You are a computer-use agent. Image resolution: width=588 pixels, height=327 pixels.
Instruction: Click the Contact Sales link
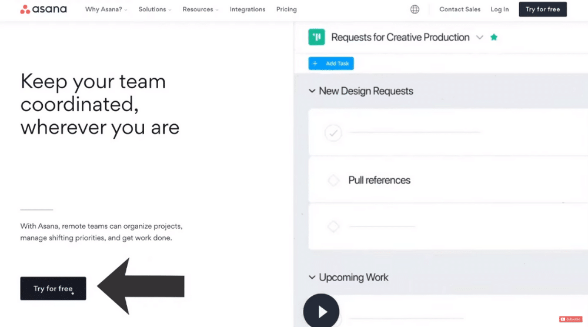460,9
